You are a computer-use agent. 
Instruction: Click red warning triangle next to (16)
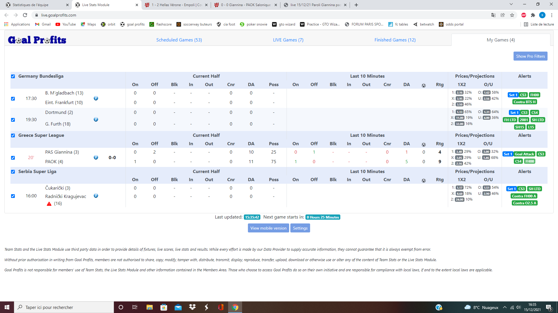[x=49, y=204]
